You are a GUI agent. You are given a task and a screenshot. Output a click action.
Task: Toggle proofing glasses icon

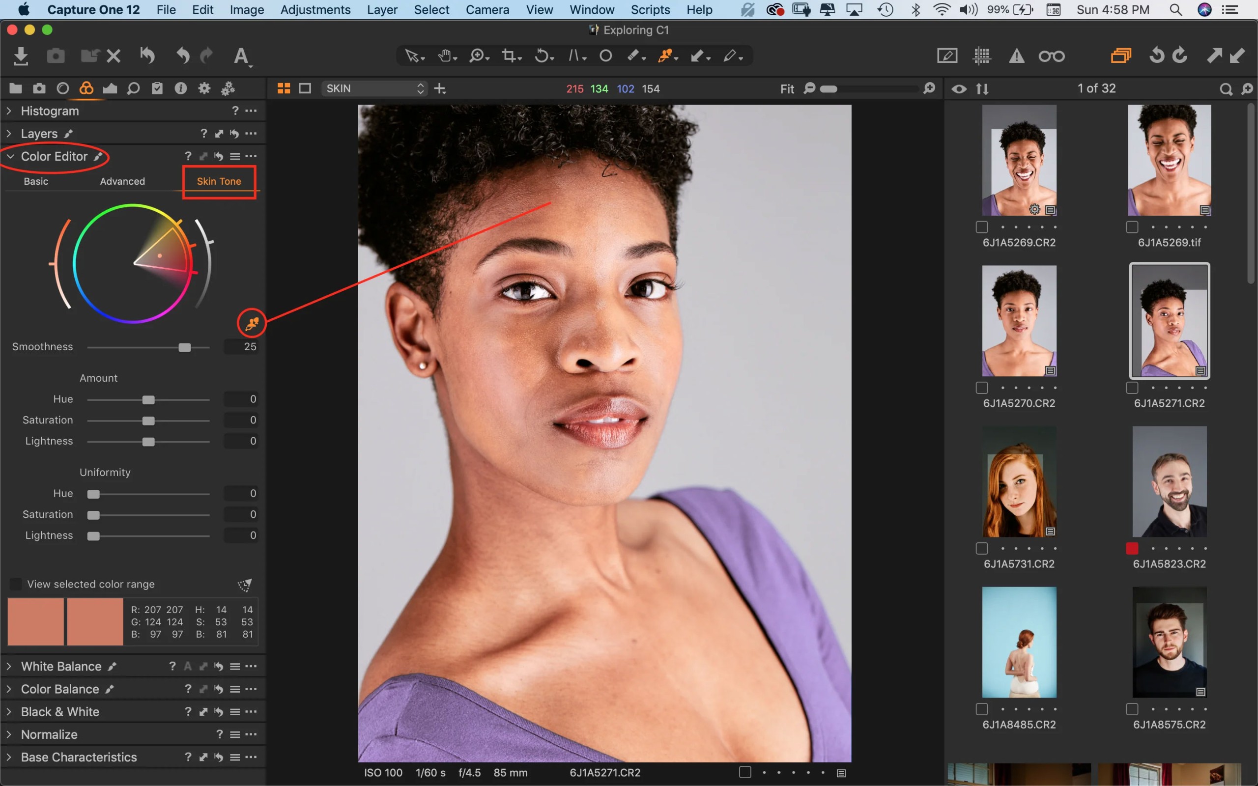click(1051, 56)
